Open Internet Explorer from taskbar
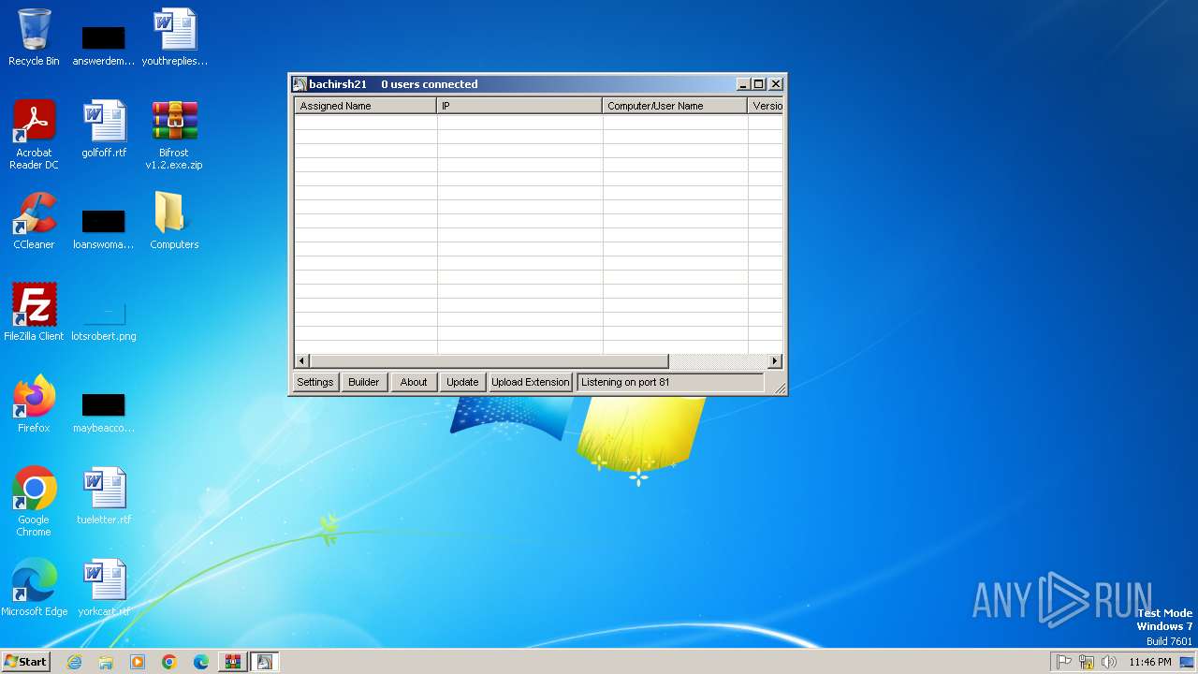Viewport: 1198px width, 674px height. click(x=74, y=662)
